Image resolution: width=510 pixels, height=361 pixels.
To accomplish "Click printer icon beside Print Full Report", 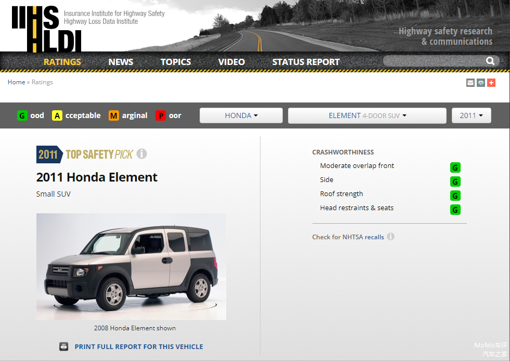I will click(64, 346).
